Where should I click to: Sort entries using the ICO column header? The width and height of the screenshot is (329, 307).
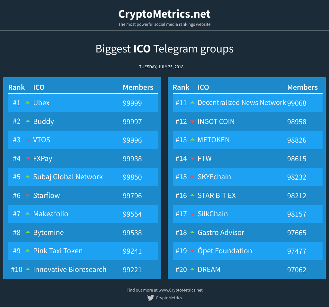pos(38,87)
